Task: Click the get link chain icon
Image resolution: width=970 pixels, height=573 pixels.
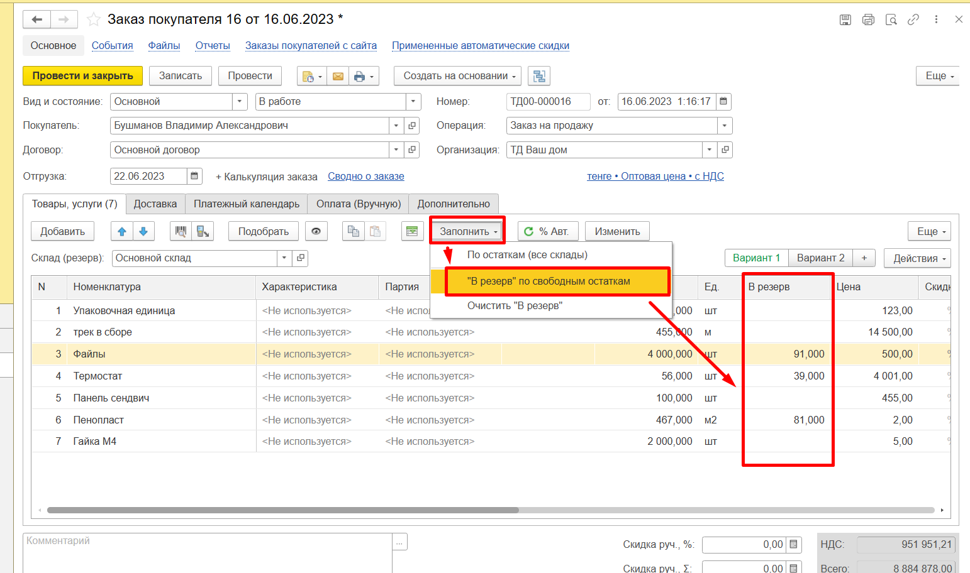Action: 913,19
